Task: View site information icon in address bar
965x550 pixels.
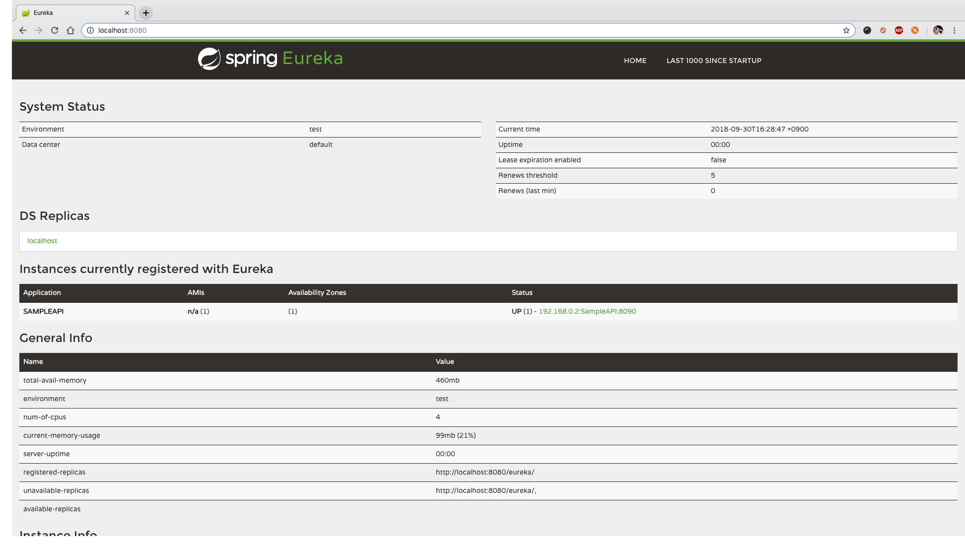Action: (x=90, y=30)
